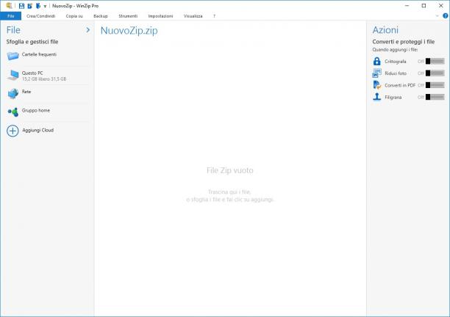This screenshot has width=450, height=317.
Task: Select the Rete label
Action: (x=26, y=92)
